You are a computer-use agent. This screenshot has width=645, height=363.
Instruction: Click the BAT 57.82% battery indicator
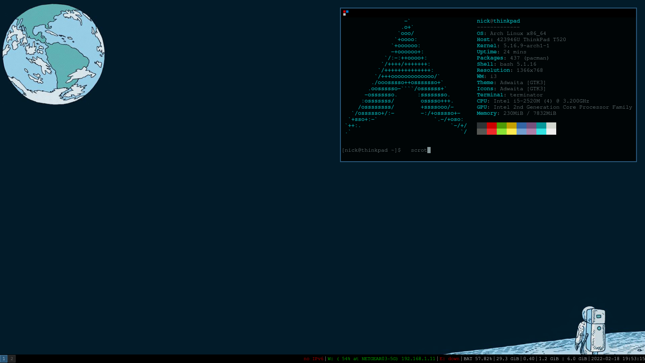tap(477, 359)
